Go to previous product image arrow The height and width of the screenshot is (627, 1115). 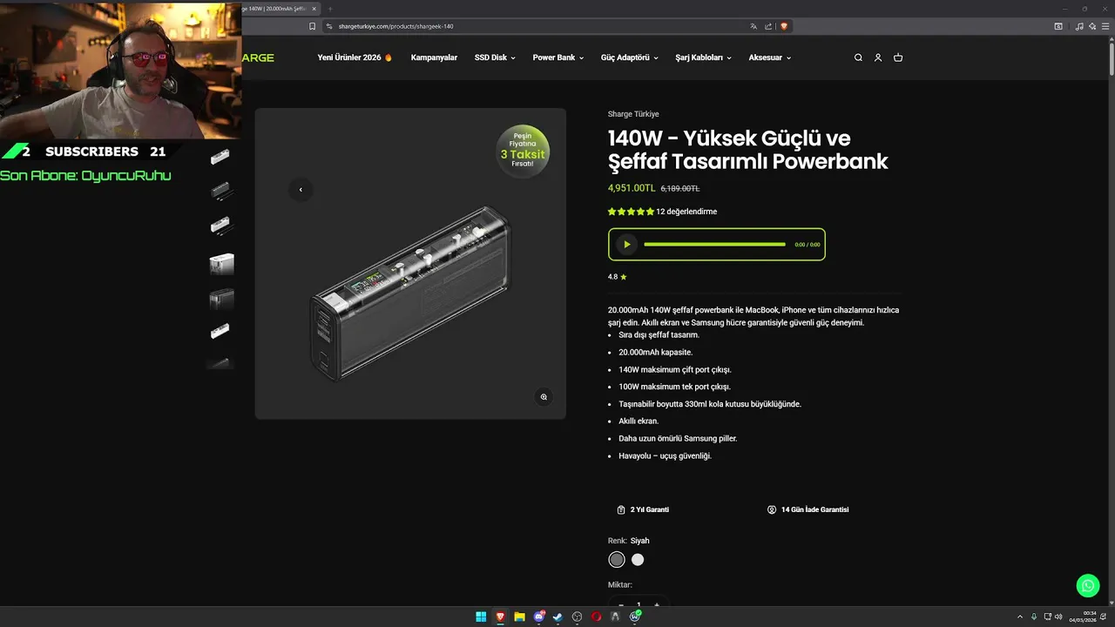pyautogui.click(x=301, y=189)
